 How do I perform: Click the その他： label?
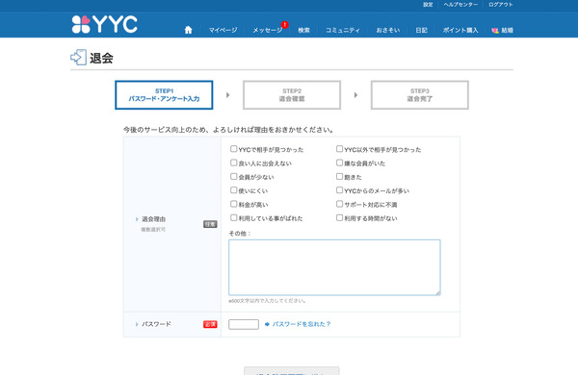240,234
